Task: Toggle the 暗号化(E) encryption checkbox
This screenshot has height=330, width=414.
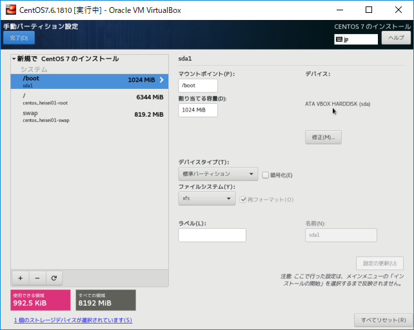Action: (265, 175)
